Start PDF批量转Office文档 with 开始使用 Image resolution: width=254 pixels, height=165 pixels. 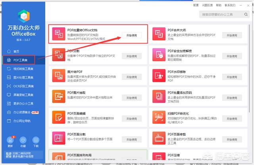coord(131,35)
